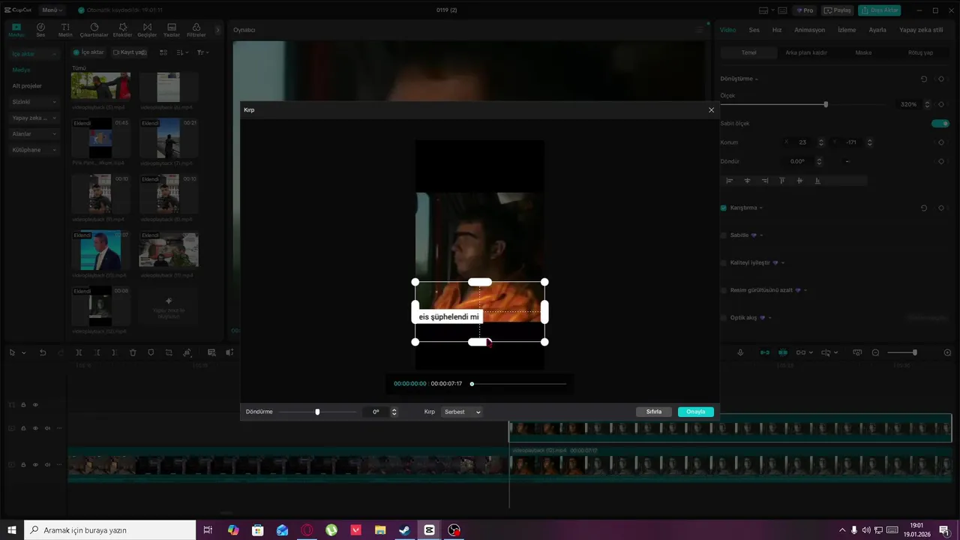Open the Geçişler transitions tab

[x=147, y=30]
